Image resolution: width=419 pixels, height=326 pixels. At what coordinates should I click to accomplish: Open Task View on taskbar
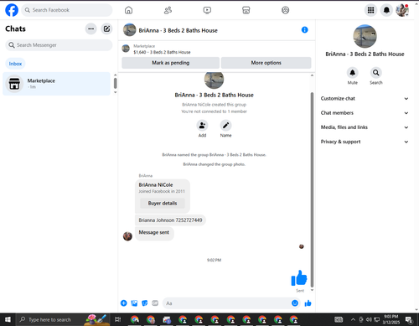click(117, 319)
